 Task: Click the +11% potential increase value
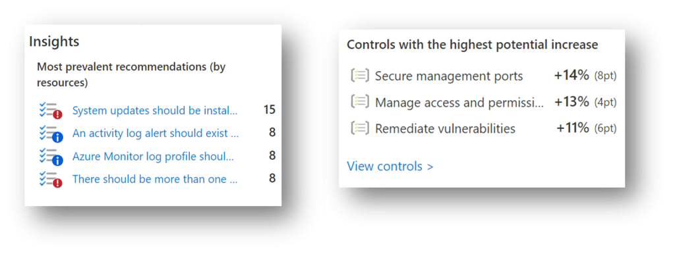click(573, 128)
